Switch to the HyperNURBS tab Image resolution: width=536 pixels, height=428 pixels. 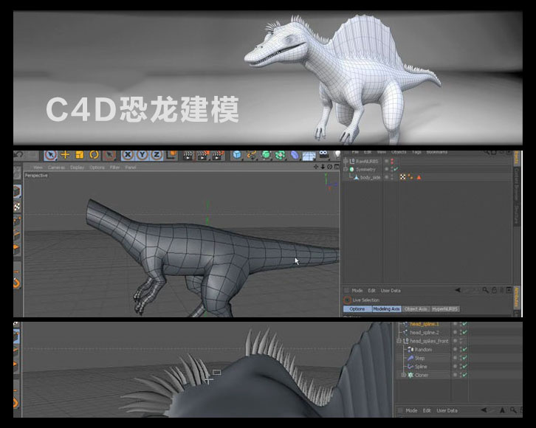point(444,308)
